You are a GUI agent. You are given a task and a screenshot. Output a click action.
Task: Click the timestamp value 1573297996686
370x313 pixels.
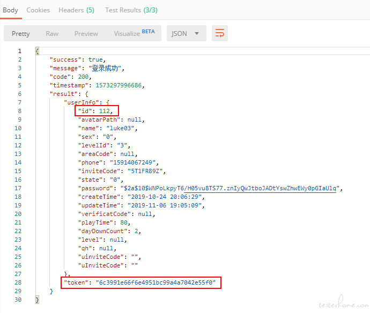coord(119,85)
